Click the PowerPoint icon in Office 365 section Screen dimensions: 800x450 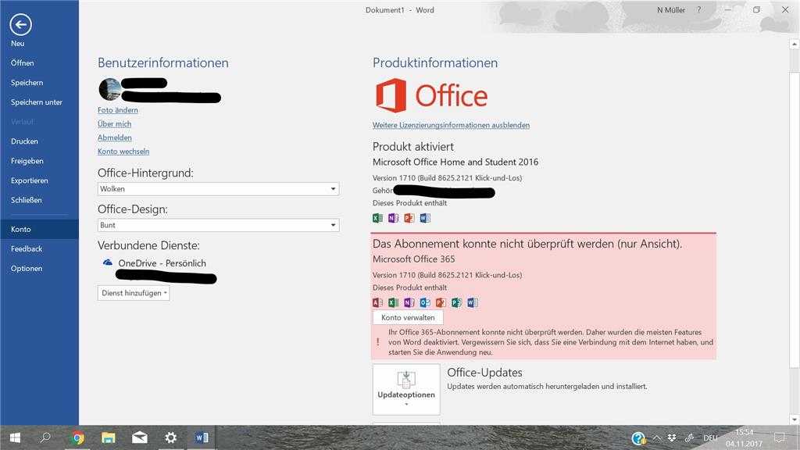pyautogui.click(x=441, y=302)
